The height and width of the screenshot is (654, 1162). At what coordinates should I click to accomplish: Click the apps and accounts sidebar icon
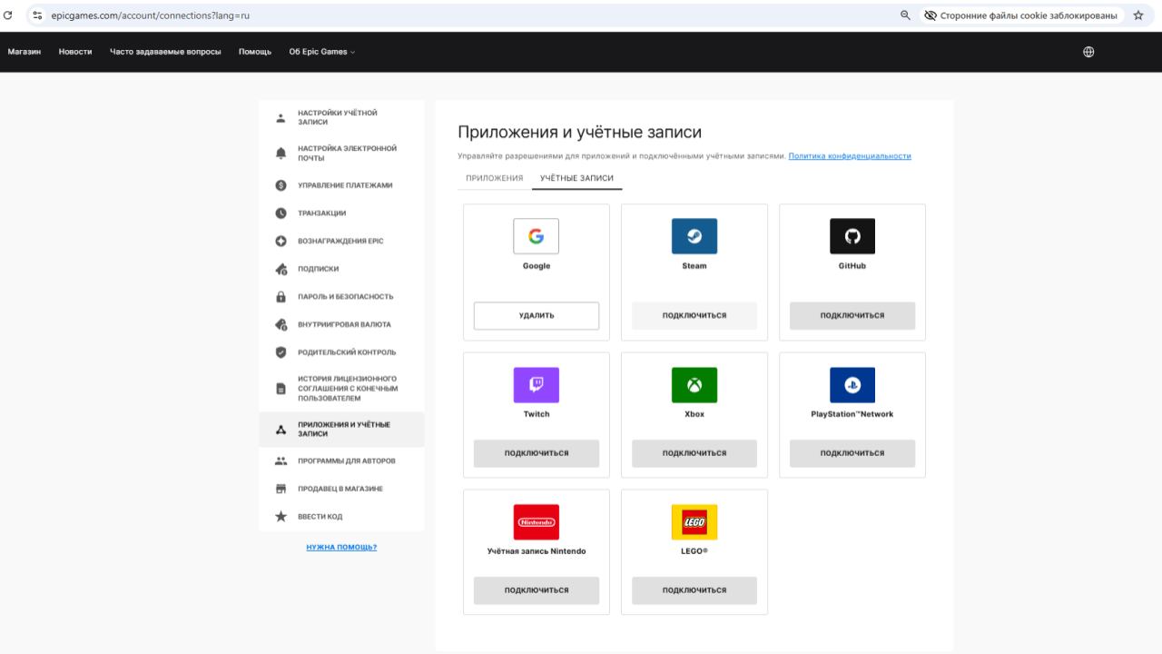pyautogui.click(x=281, y=430)
